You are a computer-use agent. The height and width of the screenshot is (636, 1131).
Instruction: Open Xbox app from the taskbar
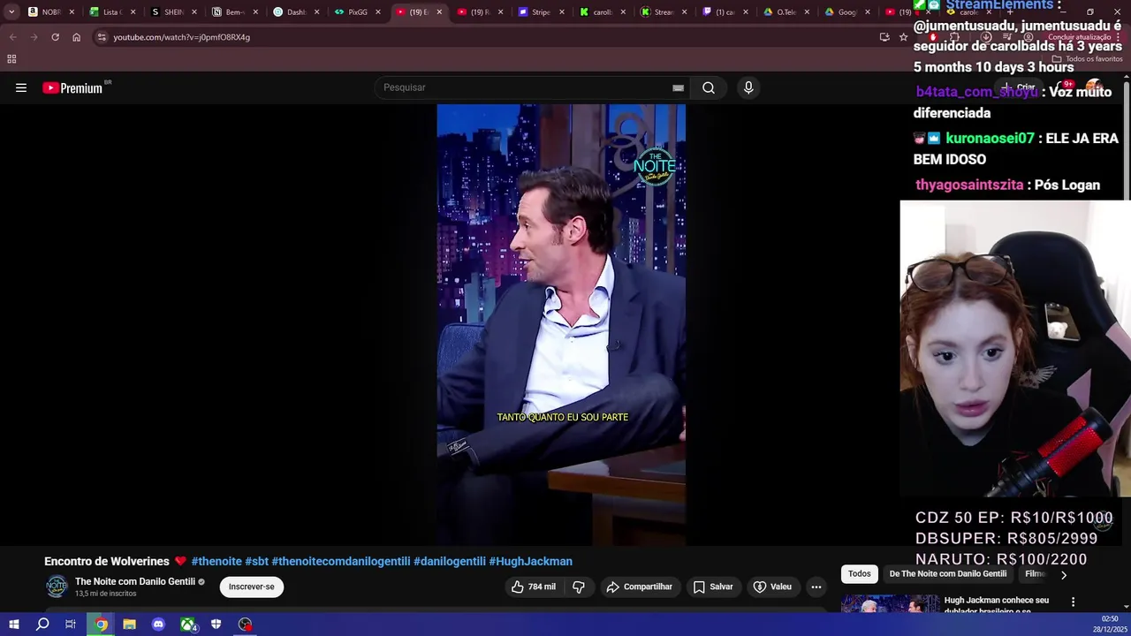pyautogui.click(x=188, y=625)
